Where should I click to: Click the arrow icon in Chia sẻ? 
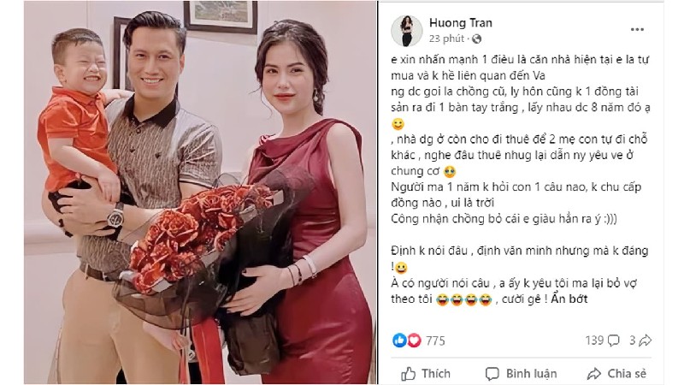pos(593,374)
